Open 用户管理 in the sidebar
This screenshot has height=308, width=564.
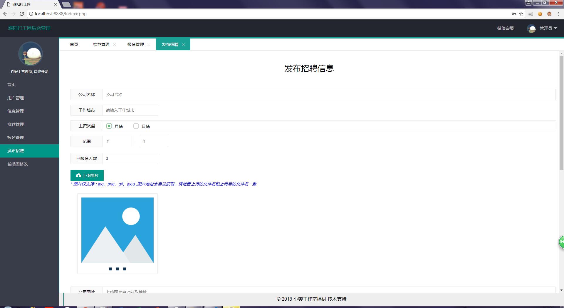16,98
